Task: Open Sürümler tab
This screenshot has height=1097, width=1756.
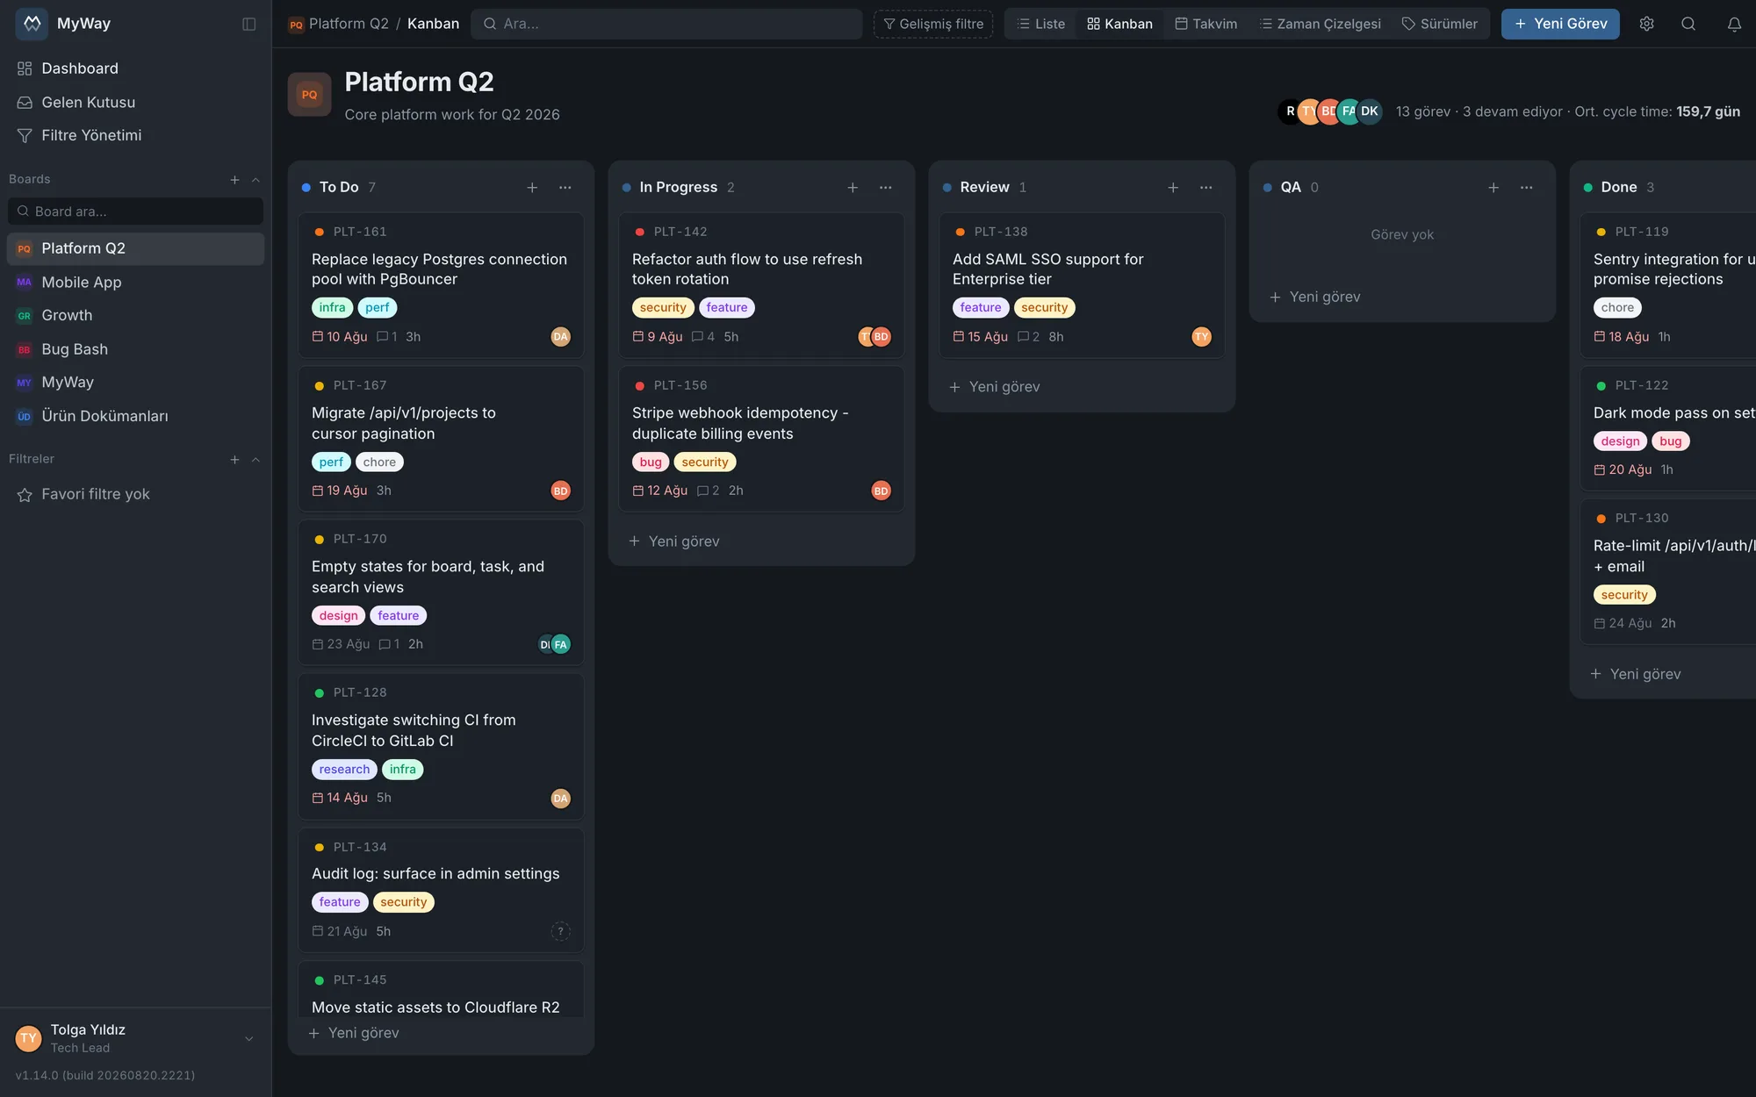Action: (1439, 24)
